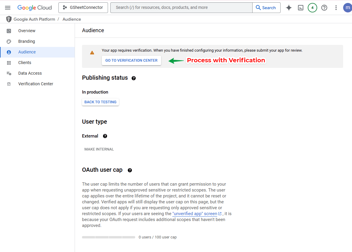Open the help question mark menu
The width and height of the screenshot is (352, 252).
coord(324,8)
